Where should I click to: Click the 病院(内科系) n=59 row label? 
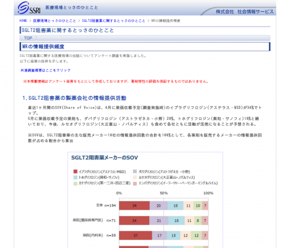pyautogui.click(x=99, y=235)
